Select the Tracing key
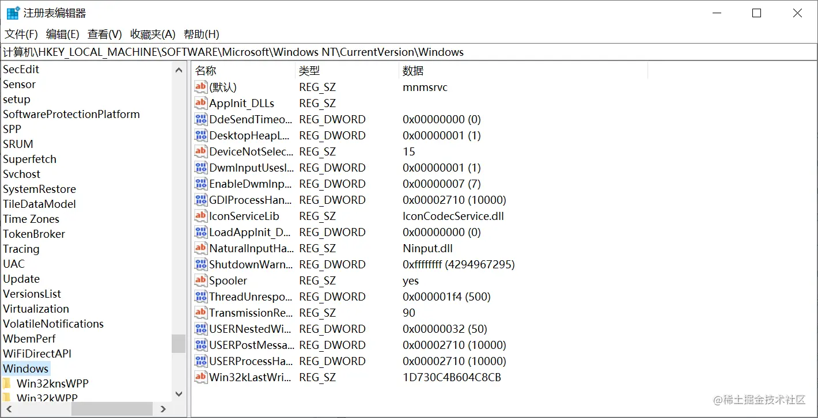Image resolution: width=818 pixels, height=418 pixels. pos(21,249)
